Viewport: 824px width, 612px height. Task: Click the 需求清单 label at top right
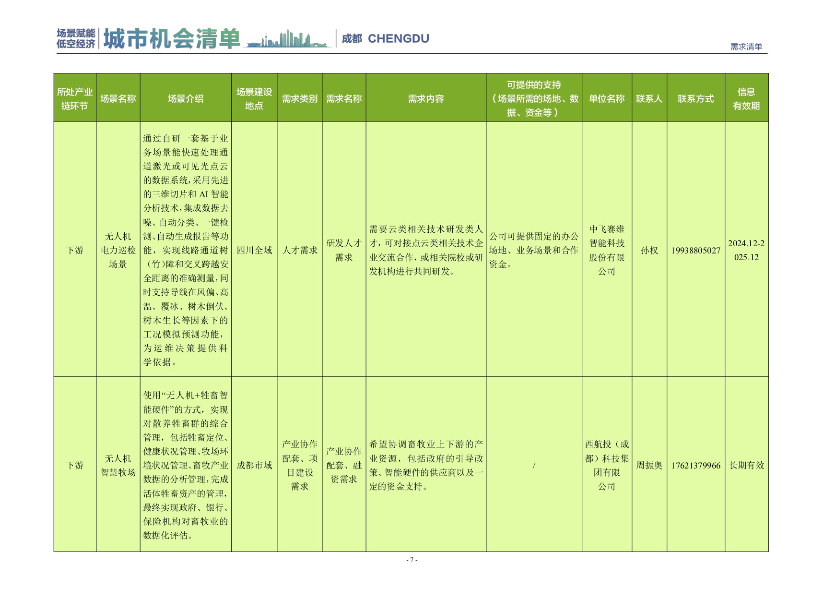(746, 47)
